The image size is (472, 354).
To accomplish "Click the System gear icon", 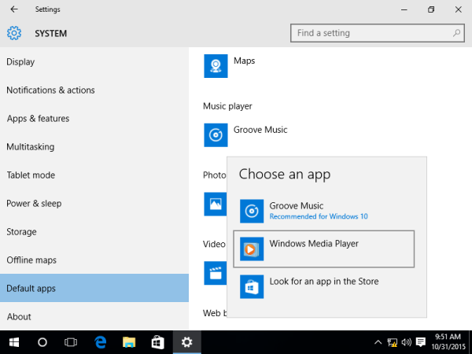I will coord(14,33).
